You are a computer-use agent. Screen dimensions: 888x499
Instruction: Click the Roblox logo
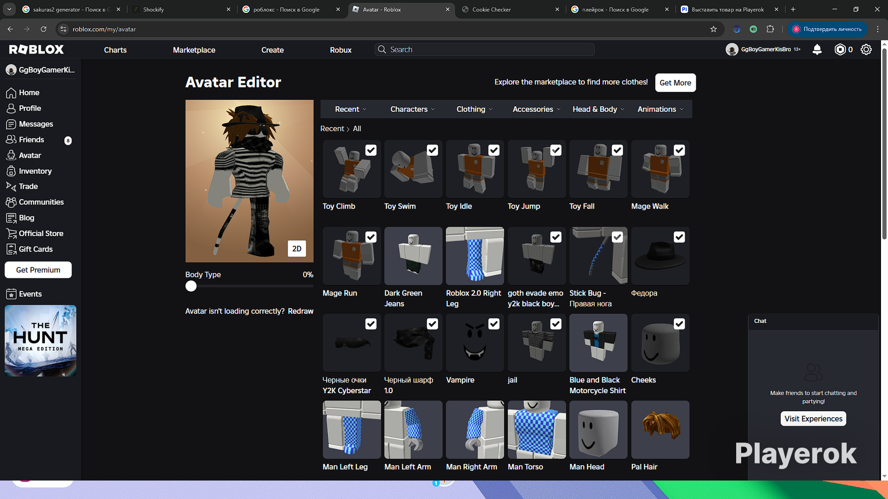click(x=36, y=49)
